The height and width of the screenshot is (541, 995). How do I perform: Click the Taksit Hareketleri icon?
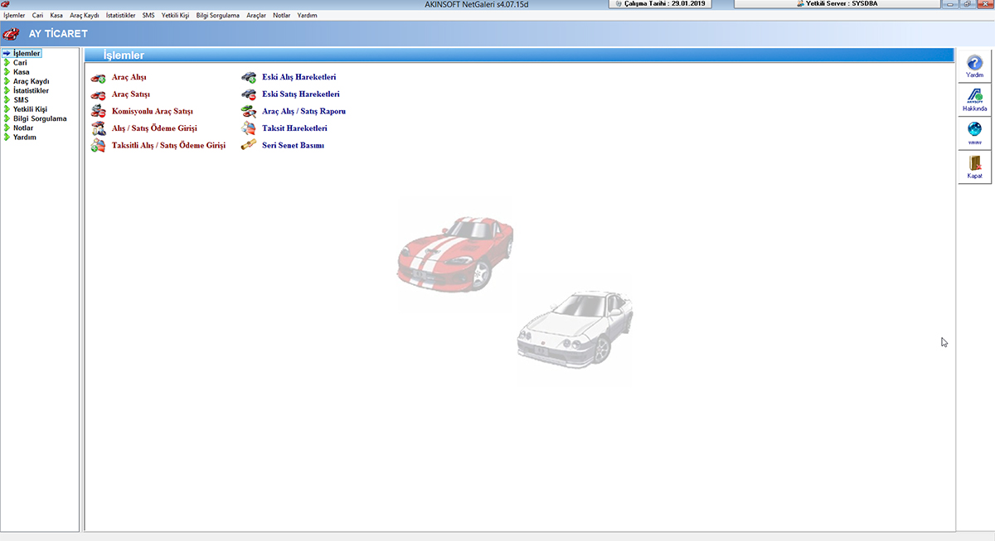248,128
